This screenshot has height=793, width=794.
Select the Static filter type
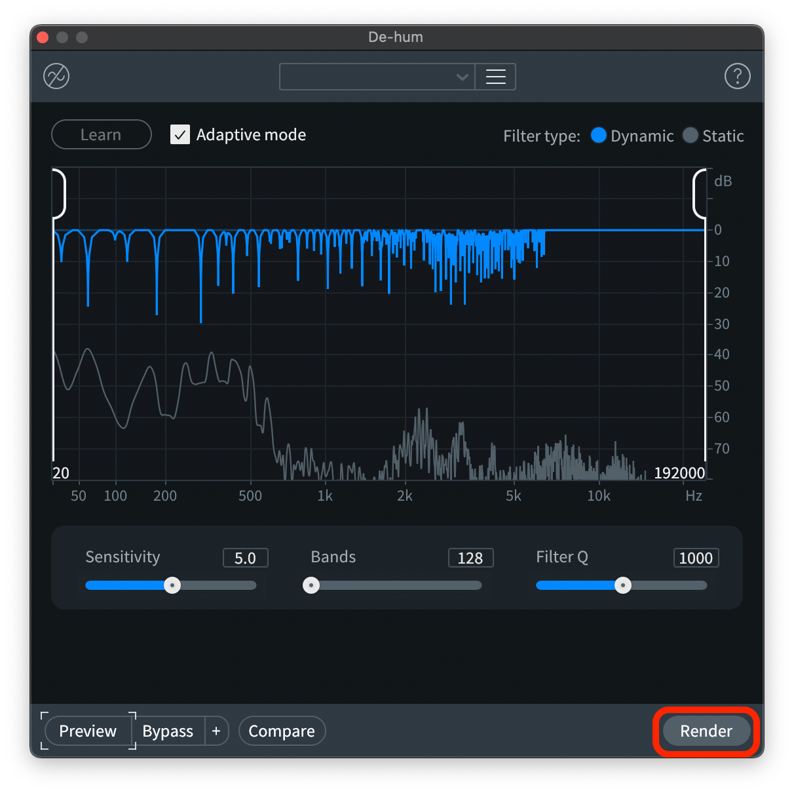click(690, 136)
